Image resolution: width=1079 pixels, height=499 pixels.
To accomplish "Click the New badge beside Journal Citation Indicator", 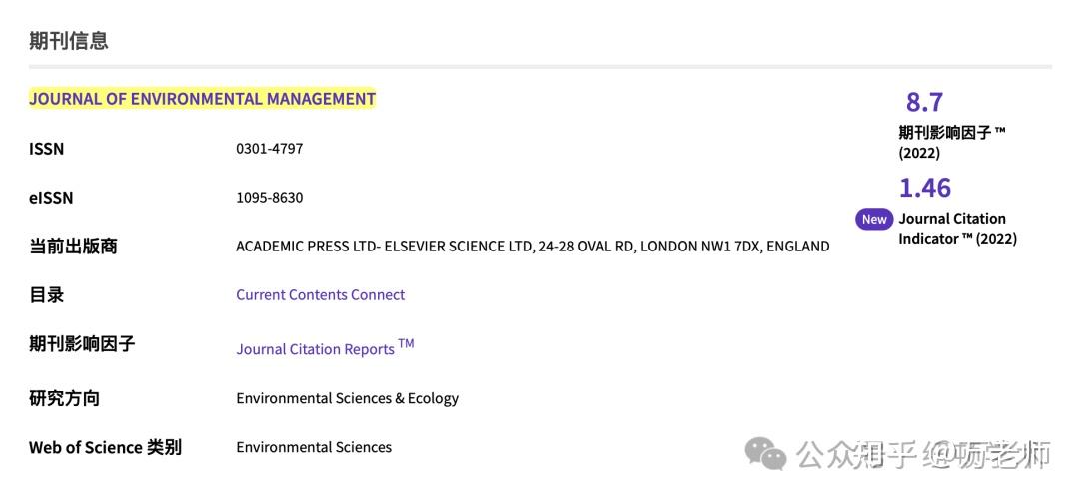I will click(x=874, y=220).
